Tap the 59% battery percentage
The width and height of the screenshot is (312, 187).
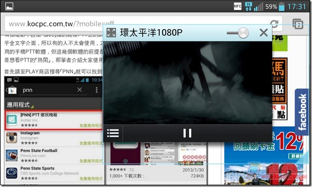click(271, 7)
